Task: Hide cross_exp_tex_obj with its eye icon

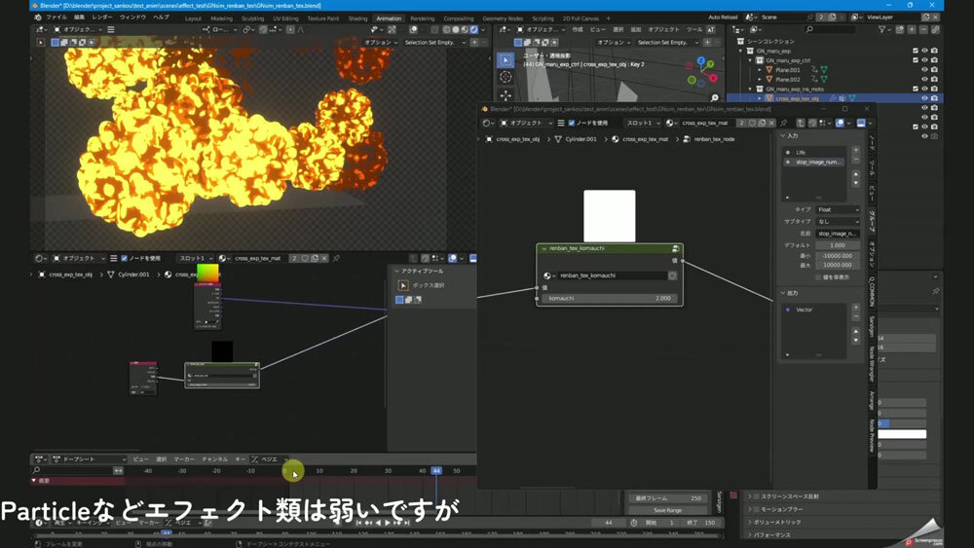Action: tap(922, 98)
